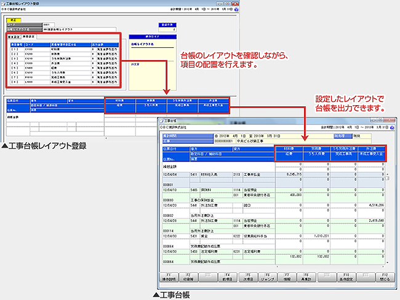Click 労務費 column header in ledger
Viewport: 400px width, 300px height.
(316, 149)
